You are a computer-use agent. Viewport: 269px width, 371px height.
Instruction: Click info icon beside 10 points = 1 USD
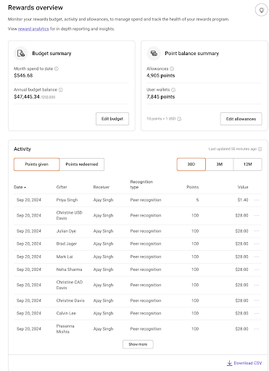pos(179,119)
